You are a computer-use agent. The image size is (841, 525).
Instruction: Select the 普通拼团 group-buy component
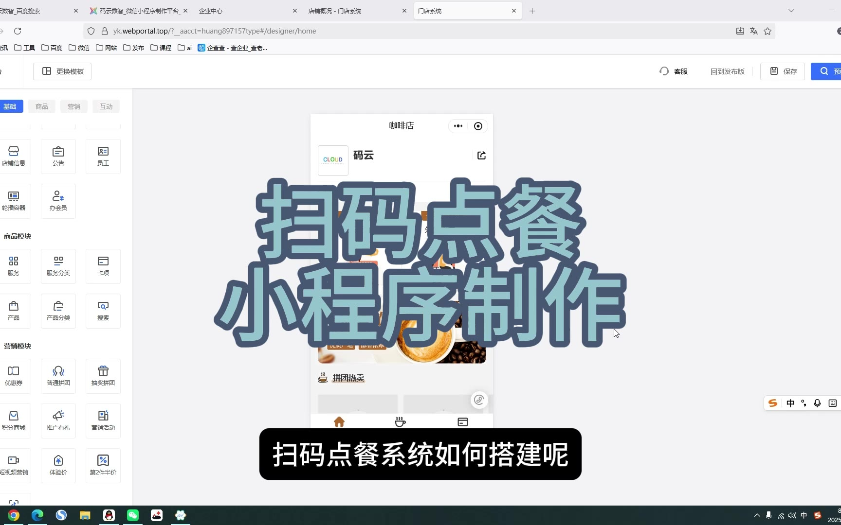point(58,376)
